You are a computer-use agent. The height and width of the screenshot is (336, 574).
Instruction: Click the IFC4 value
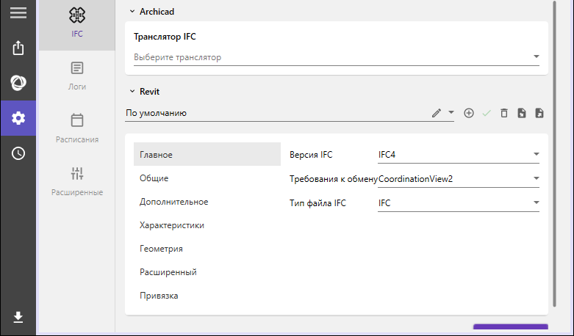(x=387, y=155)
